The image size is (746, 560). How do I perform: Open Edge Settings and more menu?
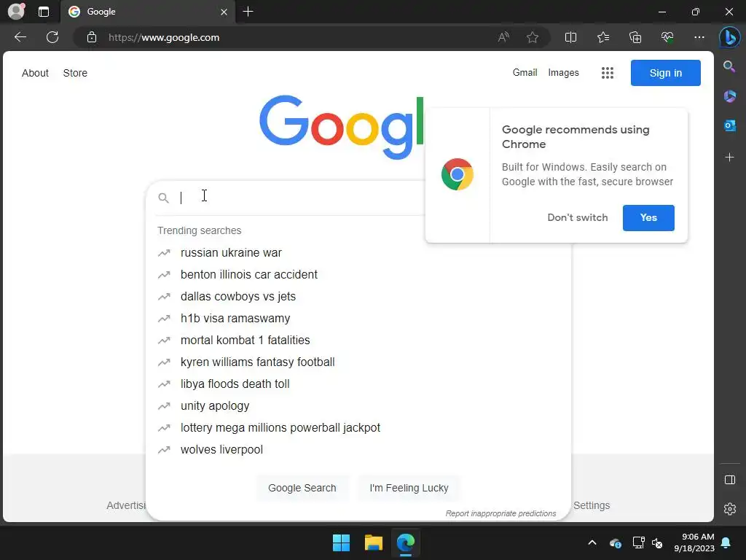[x=699, y=37]
